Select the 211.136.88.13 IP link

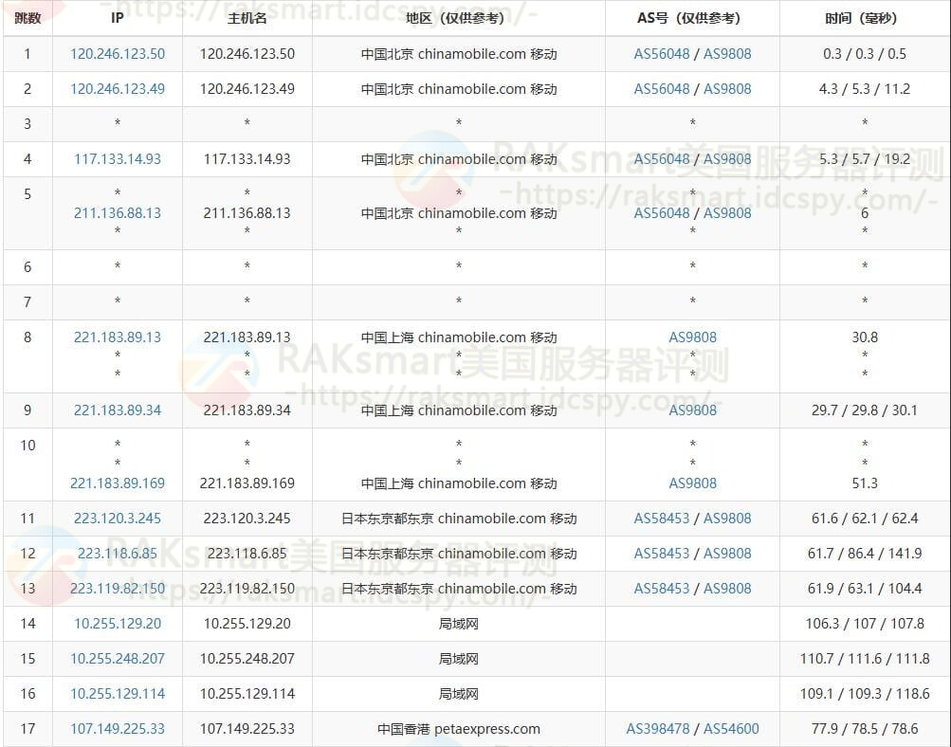(118, 213)
